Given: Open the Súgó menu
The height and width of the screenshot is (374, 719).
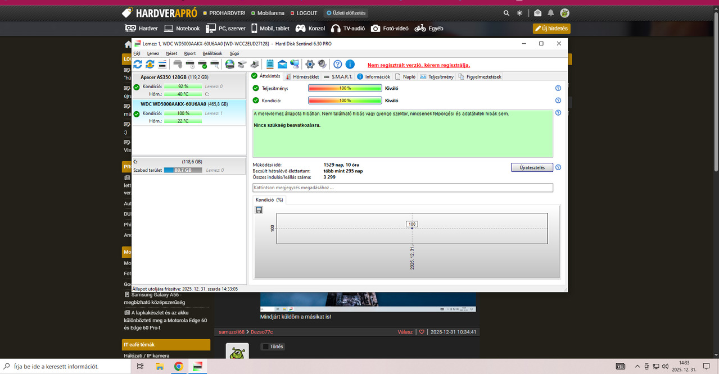Looking at the screenshot, I should (234, 53).
